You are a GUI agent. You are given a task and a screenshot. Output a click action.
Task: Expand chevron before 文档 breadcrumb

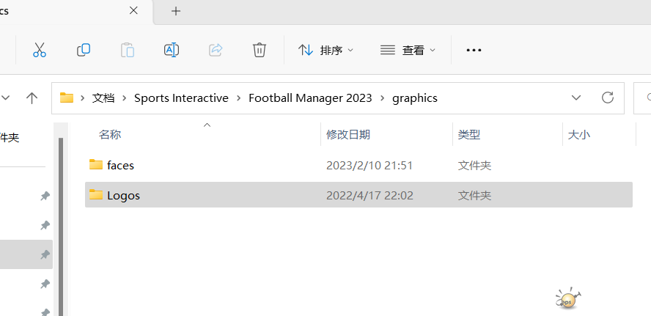pos(83,98)
